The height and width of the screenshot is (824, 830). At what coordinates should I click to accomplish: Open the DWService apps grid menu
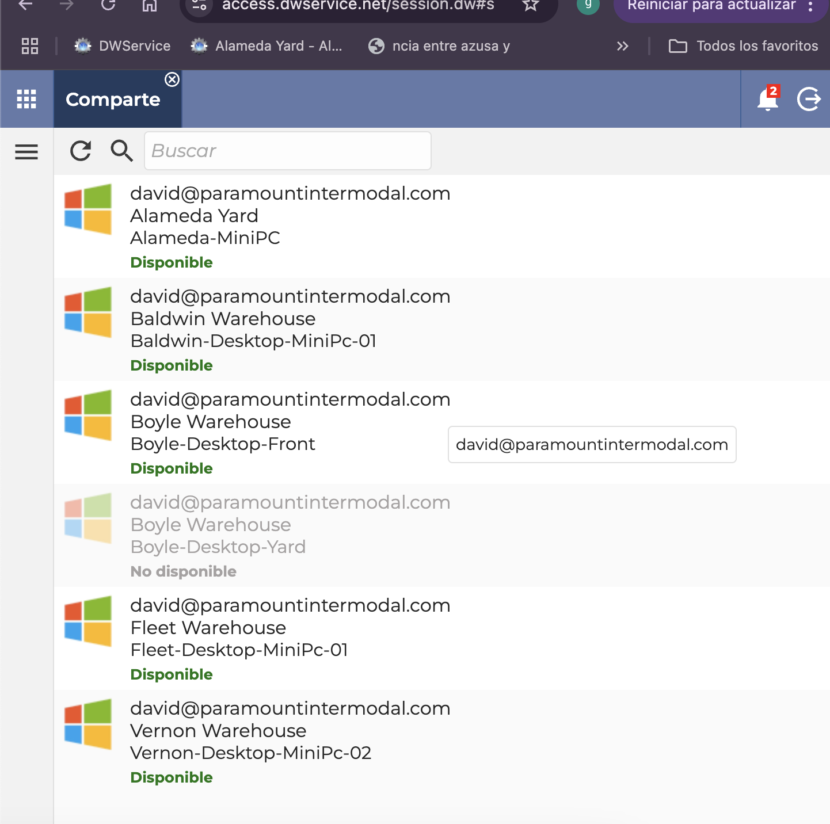point(26,99)
